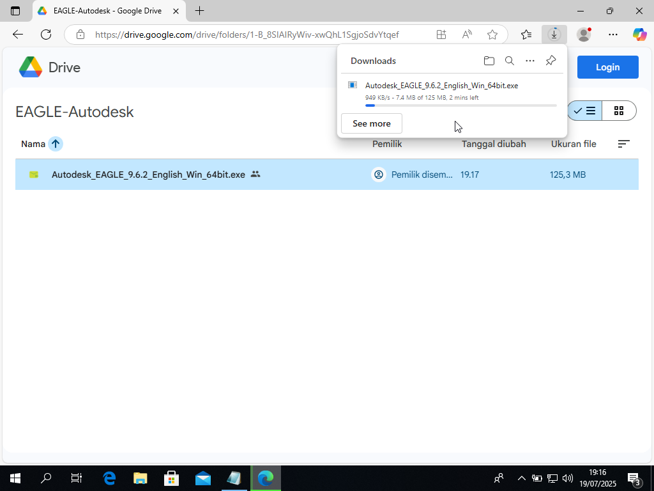Open Copilot in the browser toolbar

point(640,35)
